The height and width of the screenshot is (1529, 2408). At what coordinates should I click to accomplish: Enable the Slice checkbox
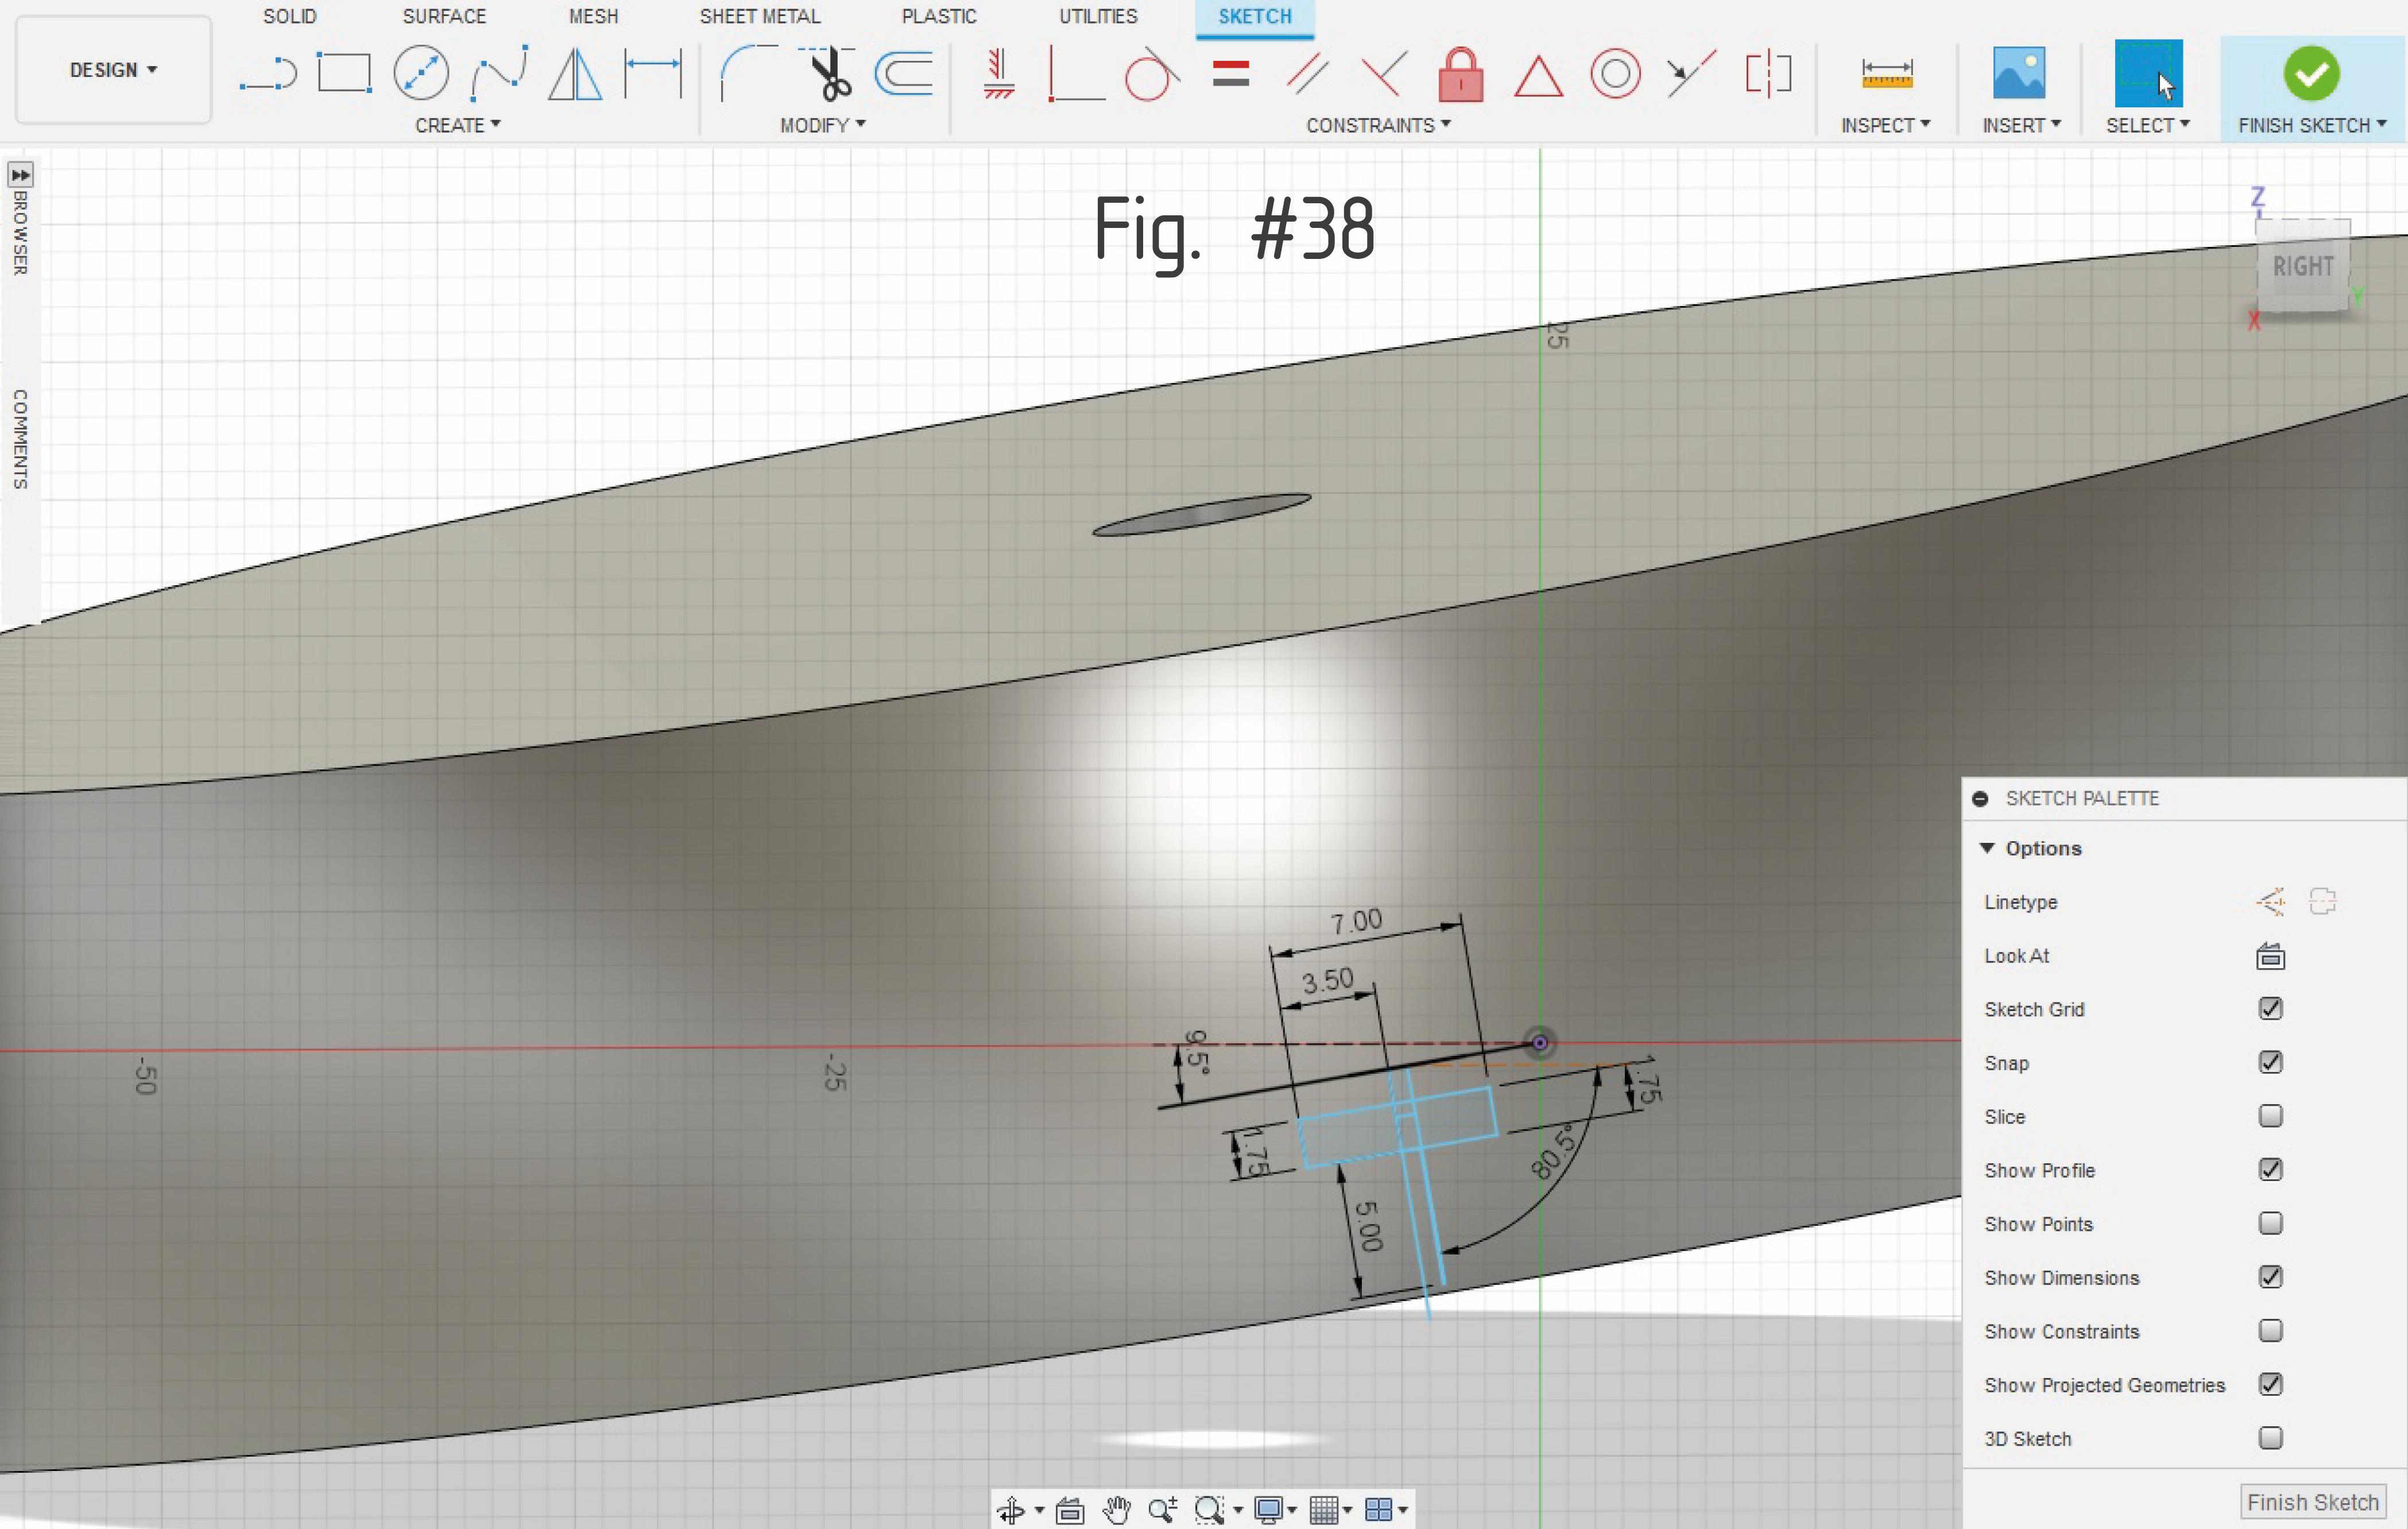2270,1116
